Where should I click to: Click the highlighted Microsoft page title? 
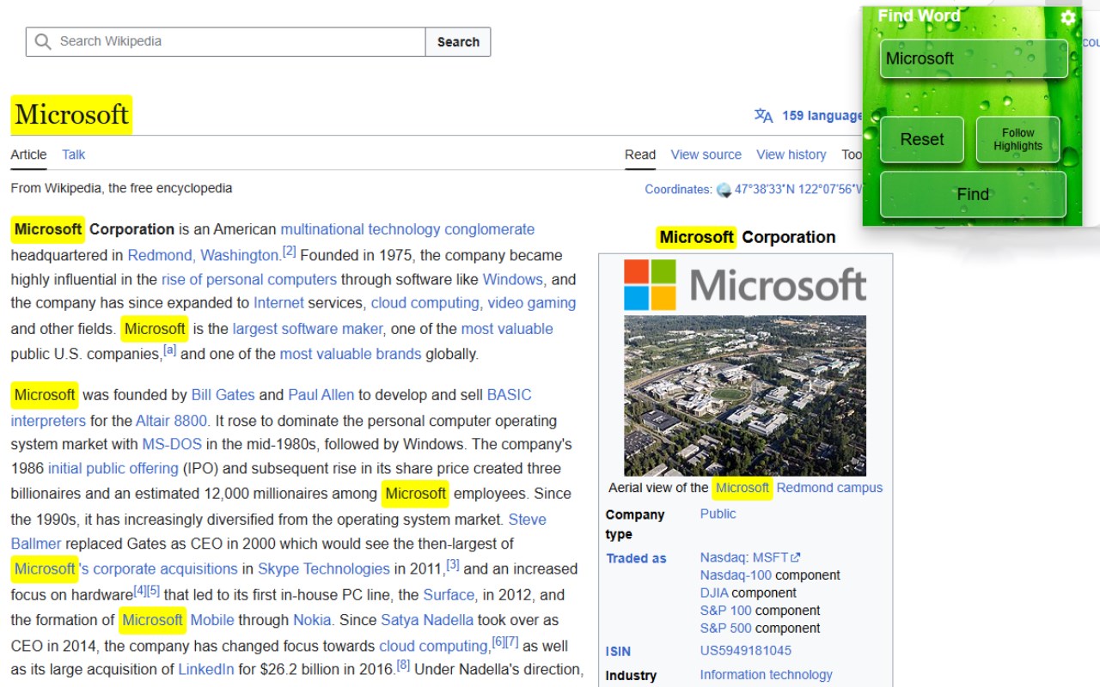(x=71, y=115)
